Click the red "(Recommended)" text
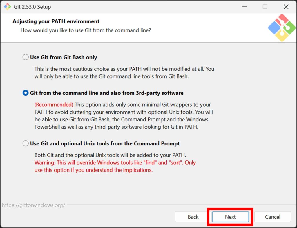The height and width of the screenshot is (228, 297). 54,105
